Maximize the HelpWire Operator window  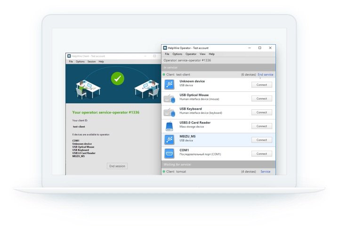(x=260, y=48)
